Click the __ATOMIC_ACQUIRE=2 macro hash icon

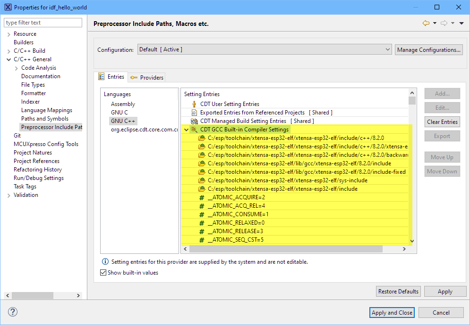pos(202,197)
